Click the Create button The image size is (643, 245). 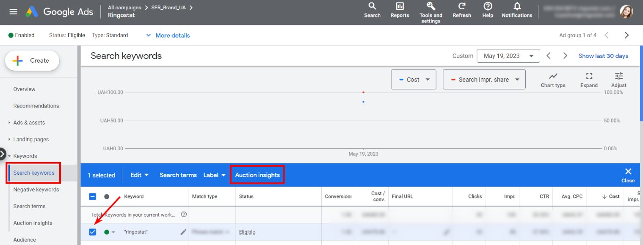click(32, 61)
